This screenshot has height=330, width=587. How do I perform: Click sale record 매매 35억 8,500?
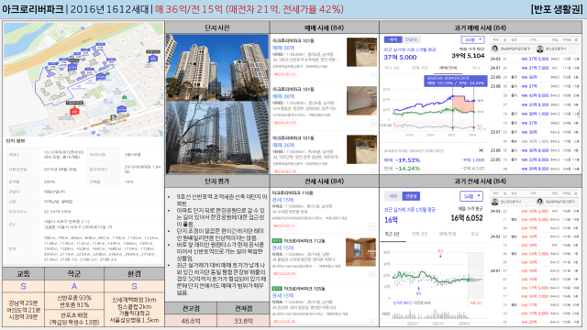(x=535, y=104)
